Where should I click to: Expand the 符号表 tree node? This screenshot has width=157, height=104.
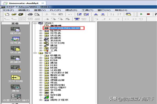pyautogui.click(x=41, y=33)
